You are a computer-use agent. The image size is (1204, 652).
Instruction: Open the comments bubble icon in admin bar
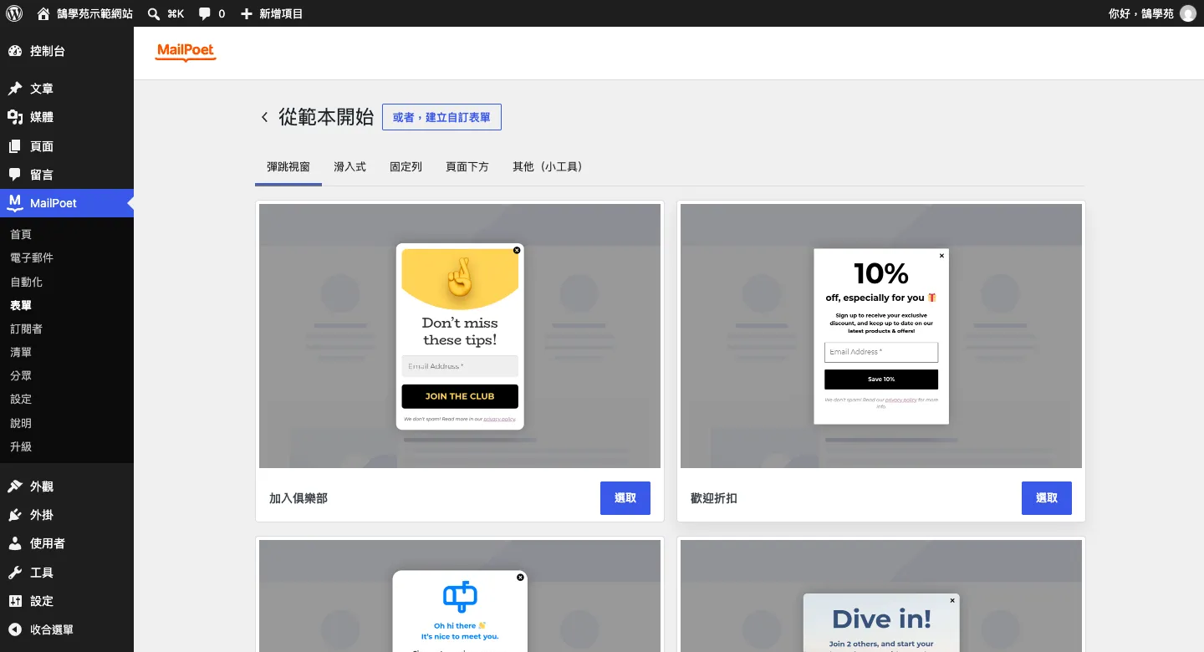click(205, 13)
